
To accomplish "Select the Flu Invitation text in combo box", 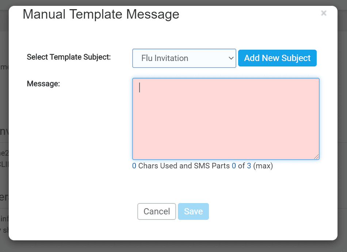I will (165, 58).
